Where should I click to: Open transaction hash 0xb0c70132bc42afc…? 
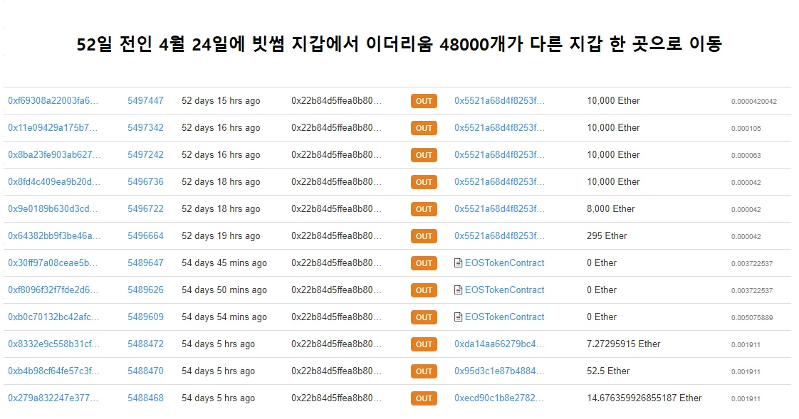pyautogui.click(x=53, y=317)
